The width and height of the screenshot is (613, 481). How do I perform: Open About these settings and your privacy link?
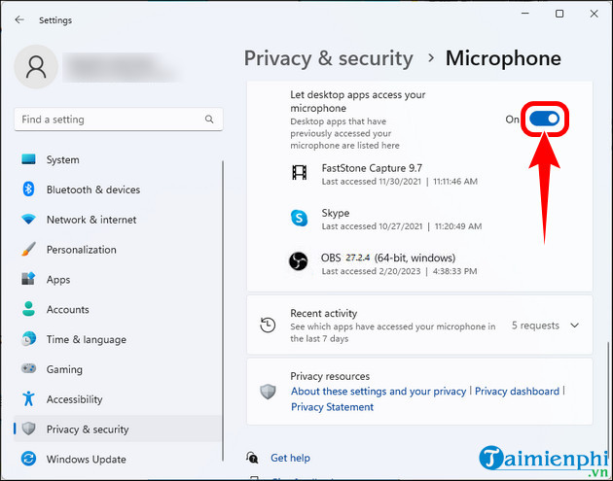(379, 392)
